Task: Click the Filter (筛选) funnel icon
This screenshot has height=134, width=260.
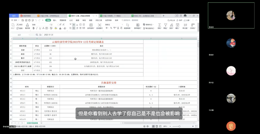Action: click(166, 25)
